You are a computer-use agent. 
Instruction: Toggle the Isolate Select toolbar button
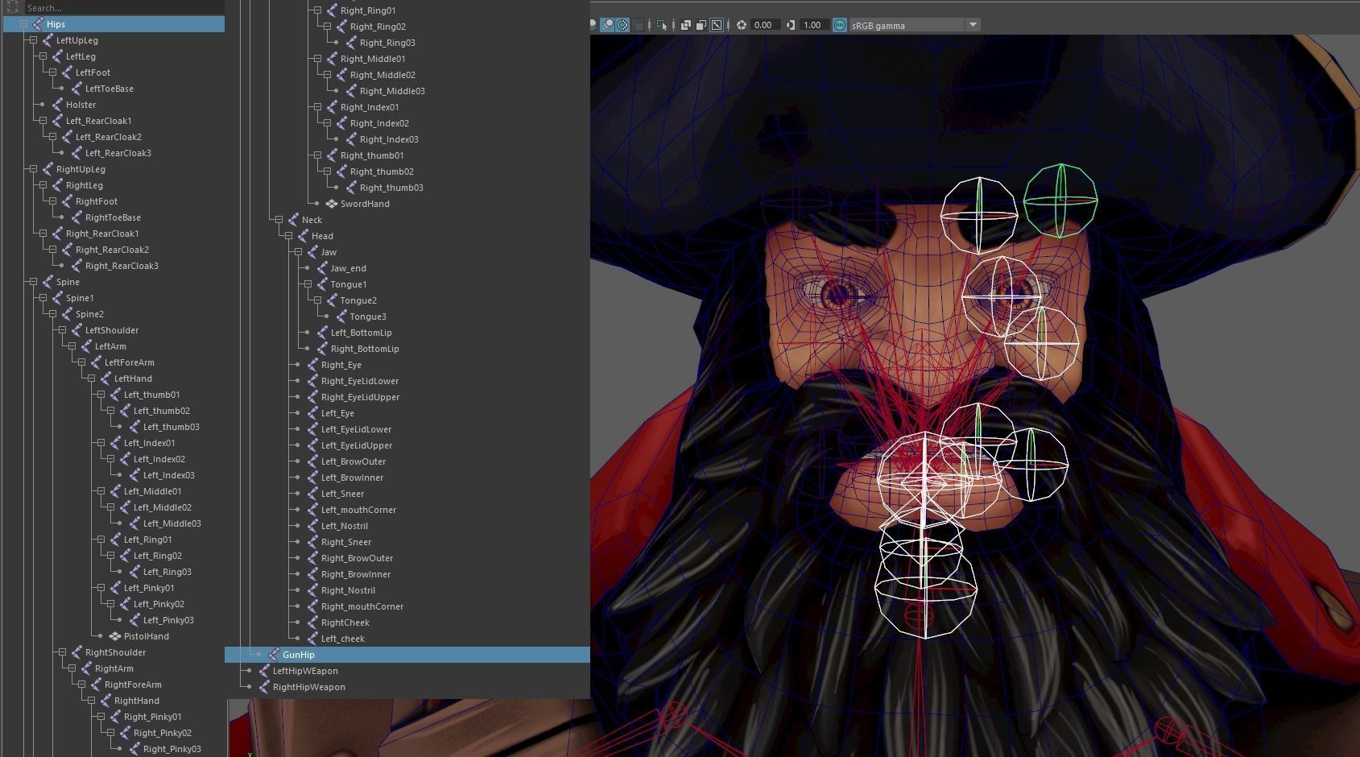[x=662, y=25]
